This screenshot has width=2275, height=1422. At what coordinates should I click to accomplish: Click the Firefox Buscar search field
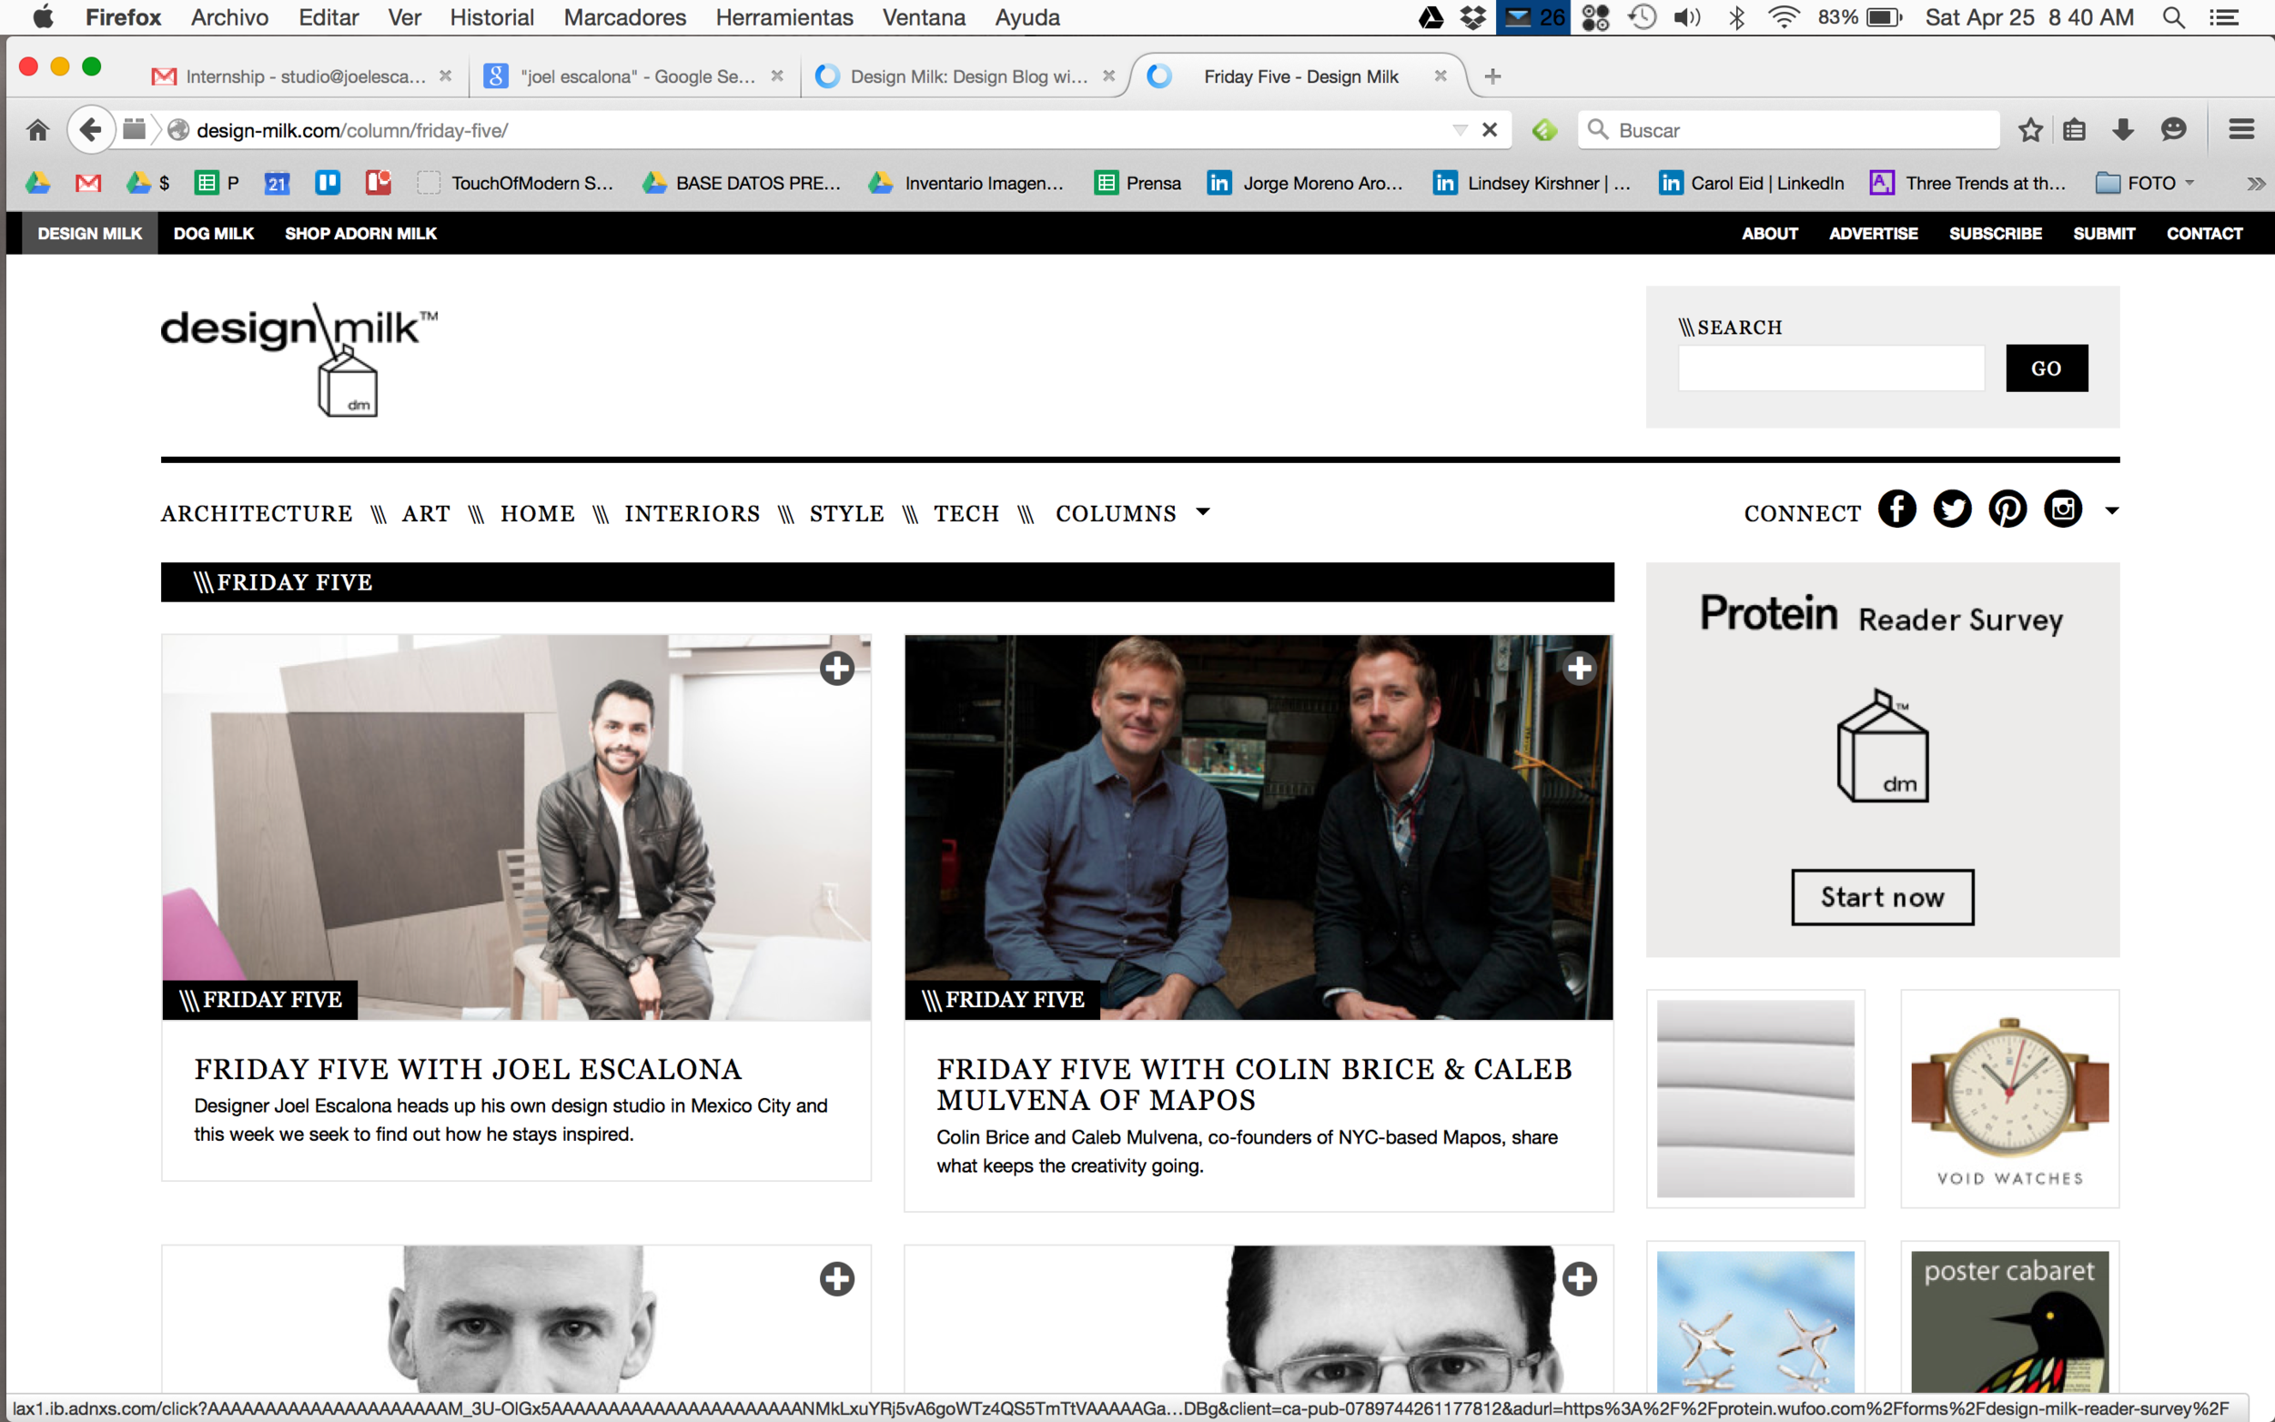pos(1789,130)
